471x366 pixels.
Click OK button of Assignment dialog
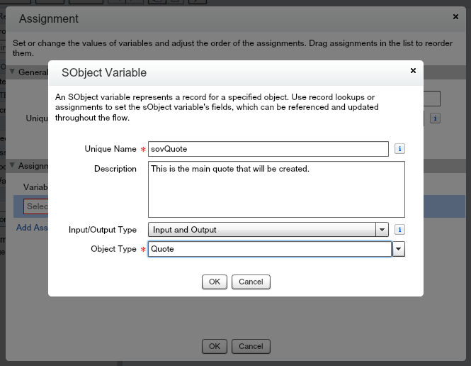coord(214,346)
